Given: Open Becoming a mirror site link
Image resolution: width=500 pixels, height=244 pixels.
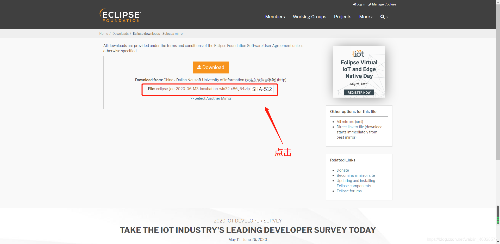Looking at the screenshot, I should 356,175.
